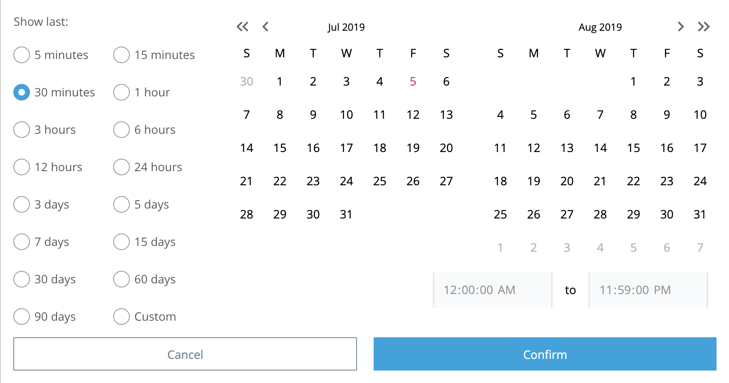The height and width of the screenshot is (383, 729).
Task: Click the greyed-out June 30 date
Action: [x=246, y=81]
